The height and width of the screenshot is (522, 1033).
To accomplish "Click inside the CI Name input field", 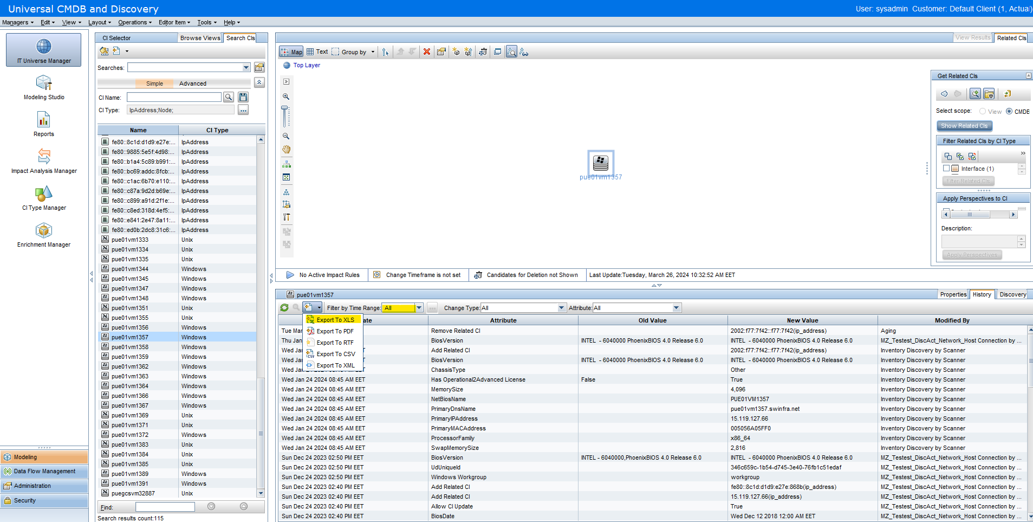I will tap(173, 97).
